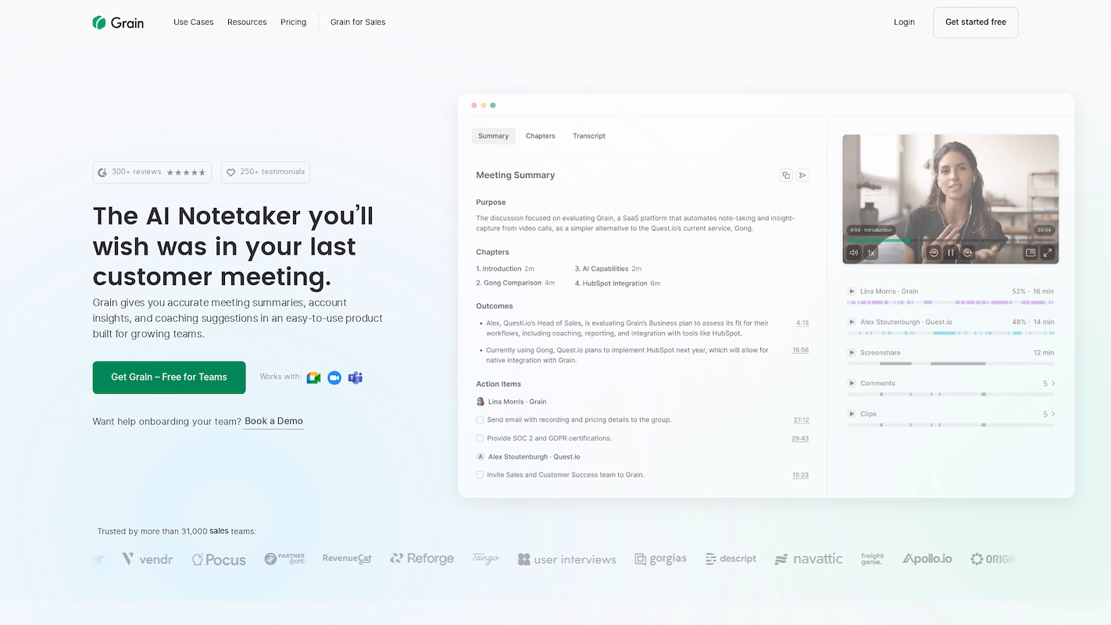
Task: Click the Lina Morris avatar in Action Items
Action: pyautogui.click(x=480, y=402)
